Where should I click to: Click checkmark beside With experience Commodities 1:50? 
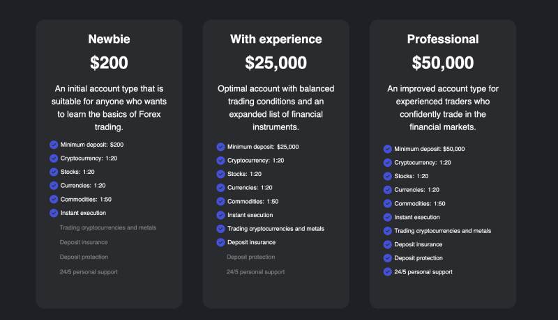coord(220,202)
